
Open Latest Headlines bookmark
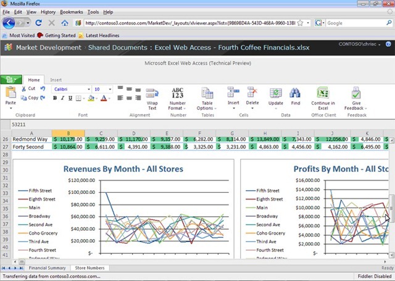pyautogui.click(x=99, y=36)
